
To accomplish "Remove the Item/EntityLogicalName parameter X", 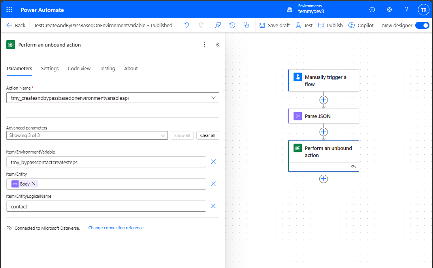I will point(213,206).
